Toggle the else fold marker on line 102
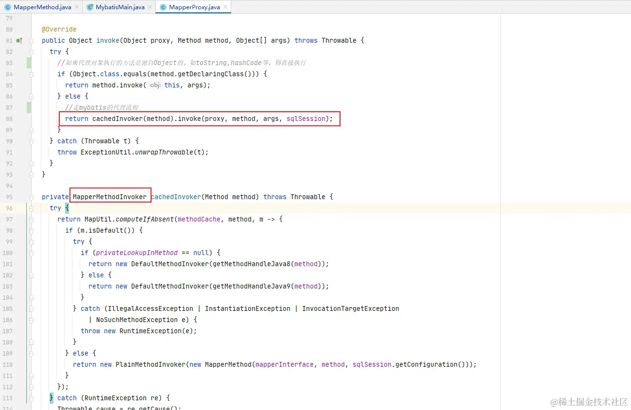The width and height of the screenshot is (631, 410). coord(31,275)
